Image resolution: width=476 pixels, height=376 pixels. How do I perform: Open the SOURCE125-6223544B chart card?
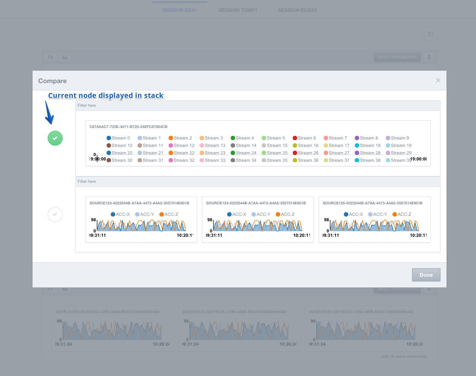click(375, 220)
